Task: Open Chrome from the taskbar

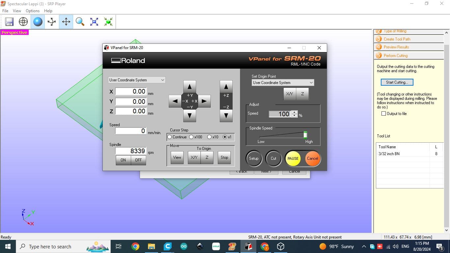Action: click(x=135, y=246)
